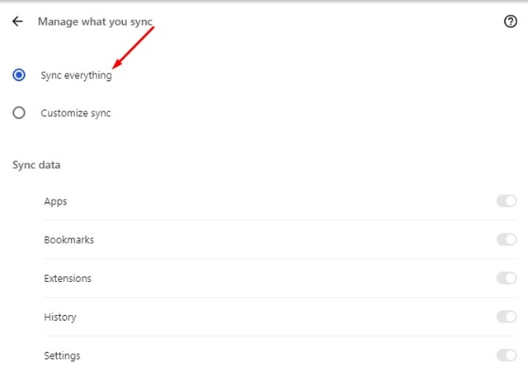This screenshot has width=528, height=367.
Task: Click the Settings row label
Action: (x=62, y=355)
